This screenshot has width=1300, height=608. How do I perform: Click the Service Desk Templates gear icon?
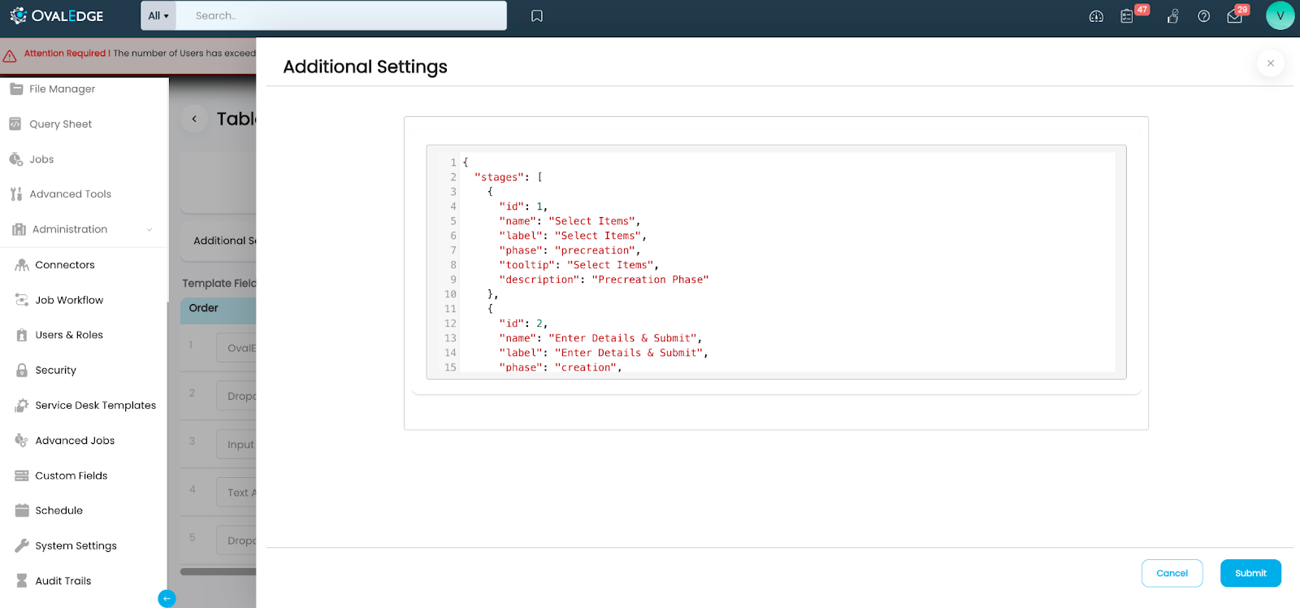[x=22, y=405]
